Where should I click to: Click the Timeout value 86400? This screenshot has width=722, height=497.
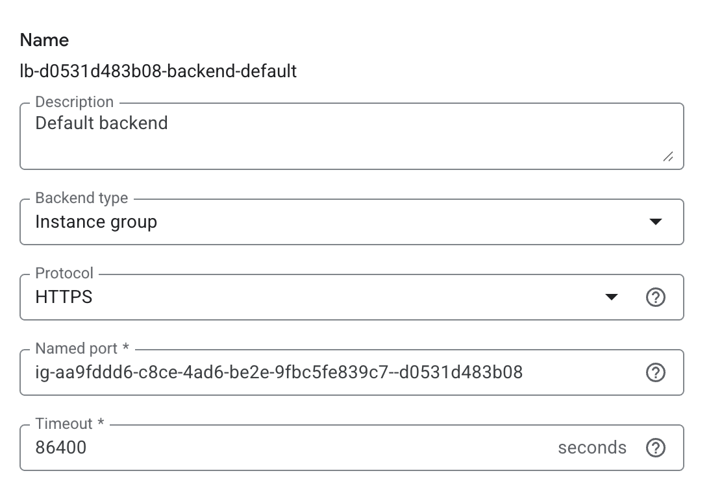pos(61,448)
